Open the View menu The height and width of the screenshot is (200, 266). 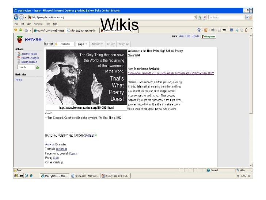pos(29,24)
